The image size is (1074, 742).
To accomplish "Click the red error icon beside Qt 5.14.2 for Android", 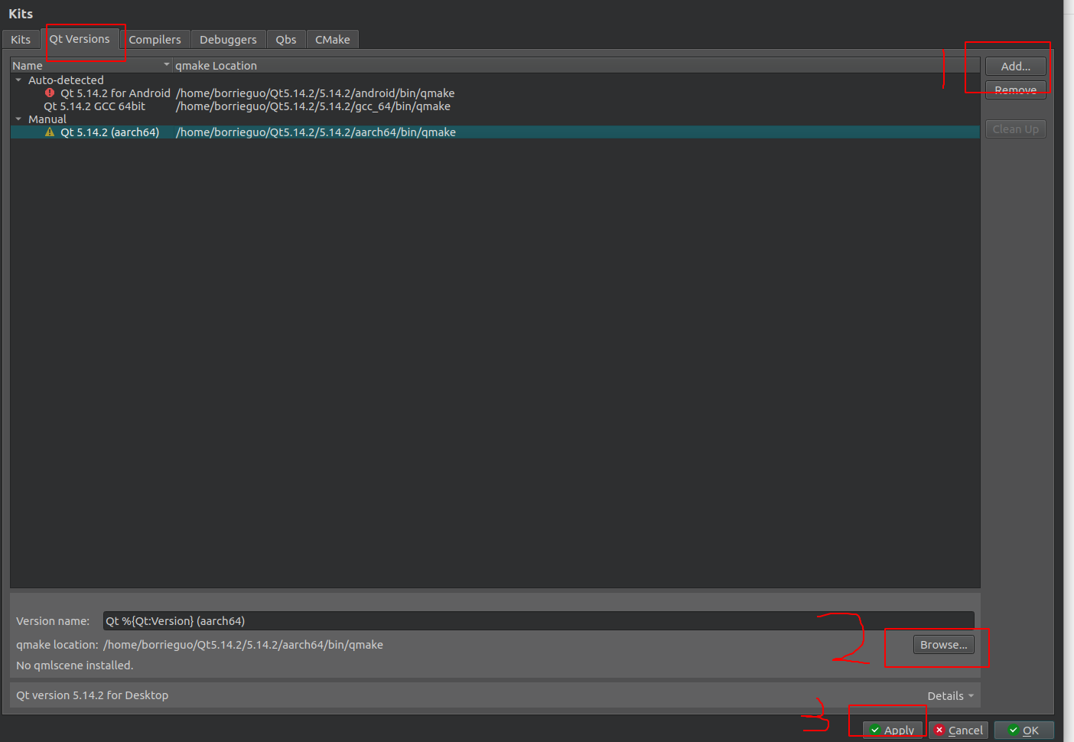I will (50, 93).
